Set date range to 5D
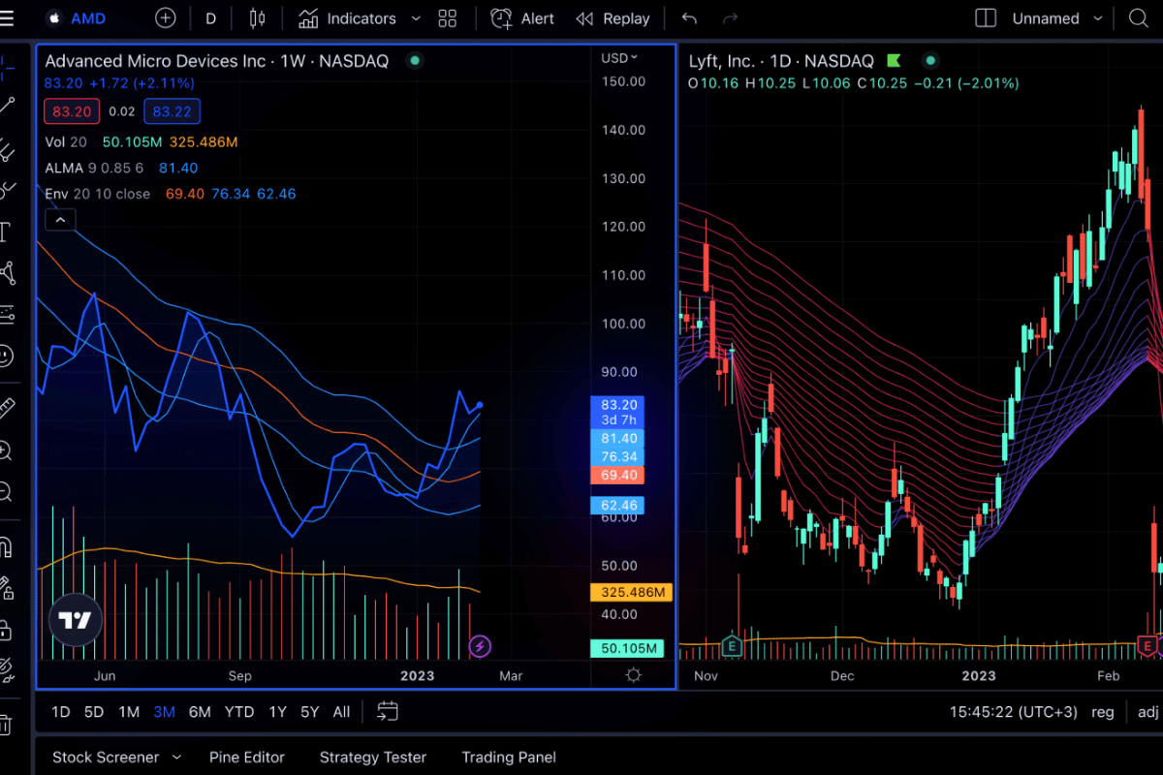Screen dimensions: 1163x775 (x=94, y=712)
